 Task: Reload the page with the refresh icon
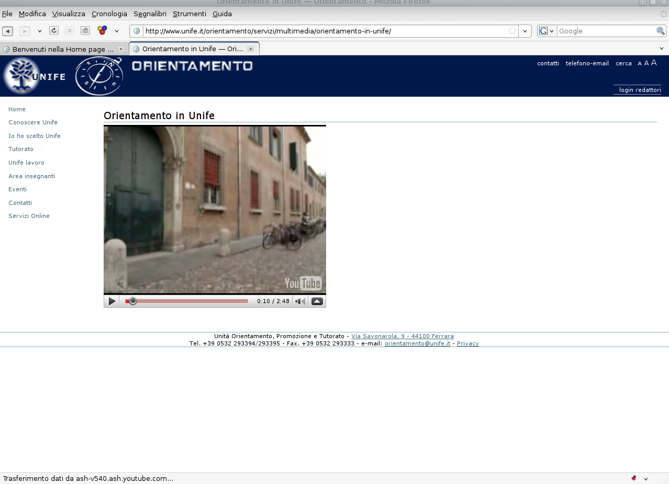click(x=54, y=31)
